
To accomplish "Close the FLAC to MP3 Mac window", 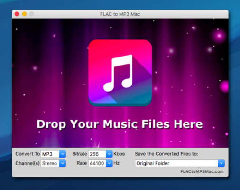I will pyautogui.click(x=17, y=14).
